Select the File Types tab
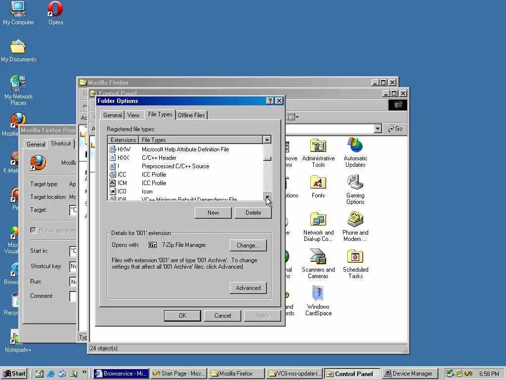Viewport: 506px width, 380px height. tap(160, 114)
